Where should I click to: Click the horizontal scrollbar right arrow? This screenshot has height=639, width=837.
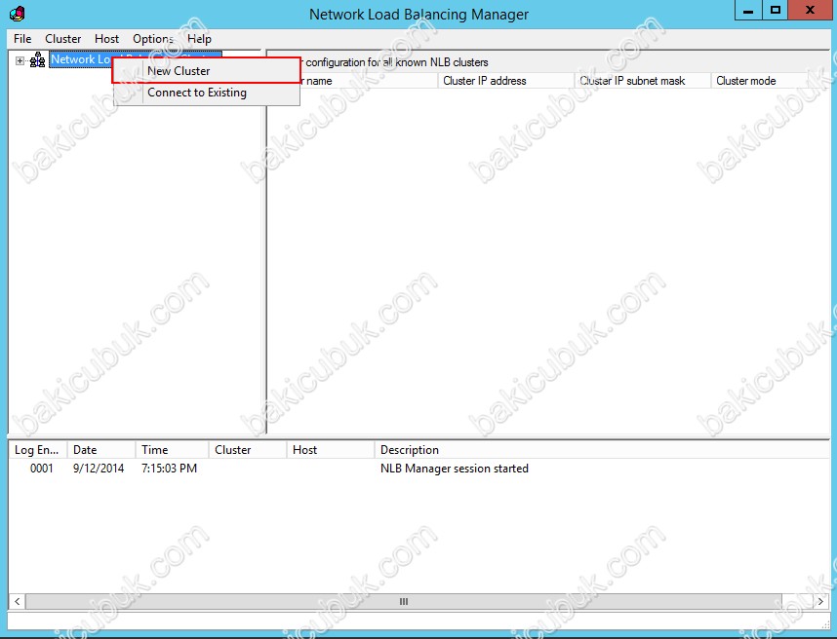[x=821, y=602]
